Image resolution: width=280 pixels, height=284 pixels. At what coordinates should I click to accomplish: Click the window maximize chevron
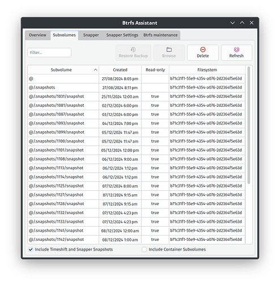point(242,23)
